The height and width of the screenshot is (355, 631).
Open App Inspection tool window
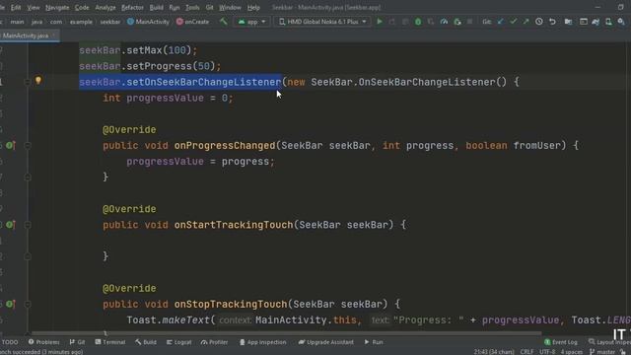click(262, 342)
